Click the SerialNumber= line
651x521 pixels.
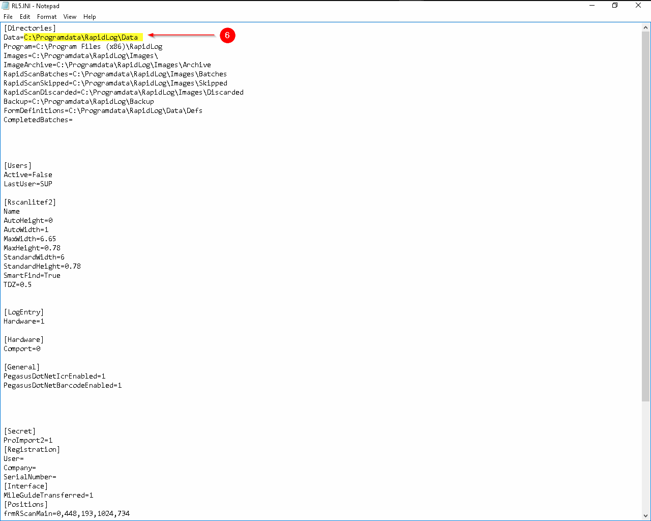point(30,477)
